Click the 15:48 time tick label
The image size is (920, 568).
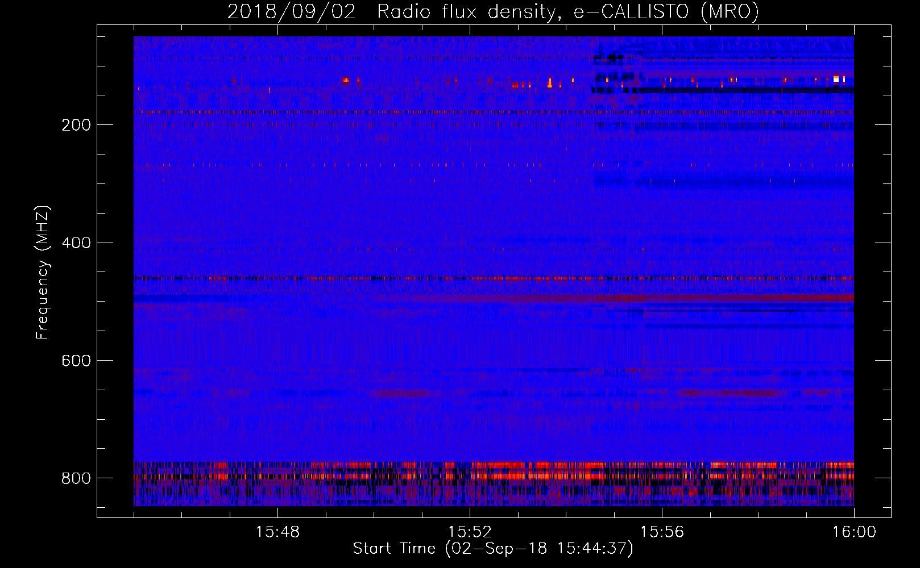[277, 532]
